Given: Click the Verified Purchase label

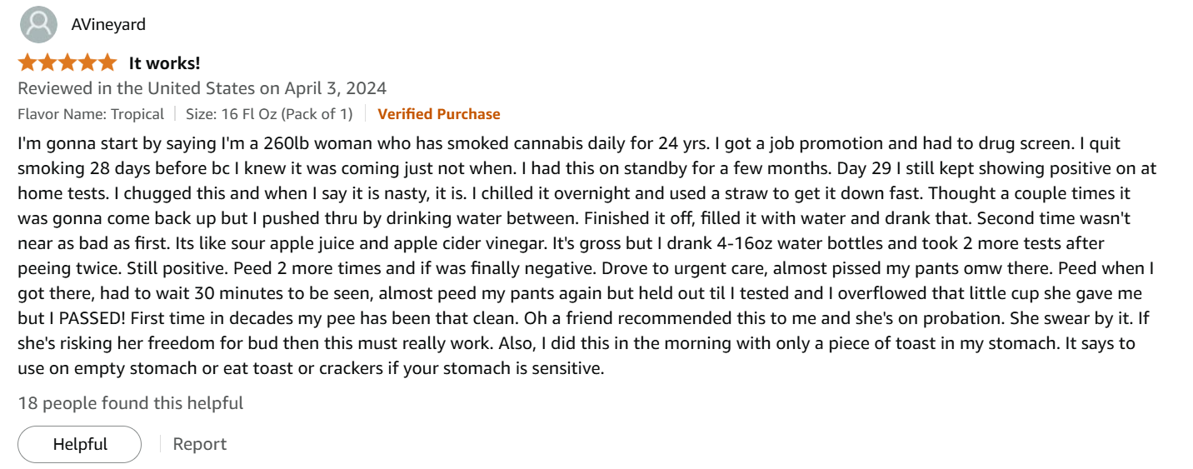Looking at the screenshot, I should tap(439, 114).
